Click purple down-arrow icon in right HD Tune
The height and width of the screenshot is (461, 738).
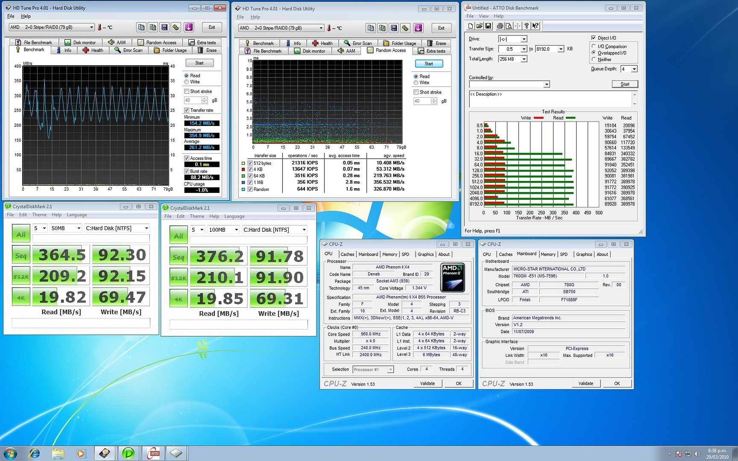coord(419,28)
